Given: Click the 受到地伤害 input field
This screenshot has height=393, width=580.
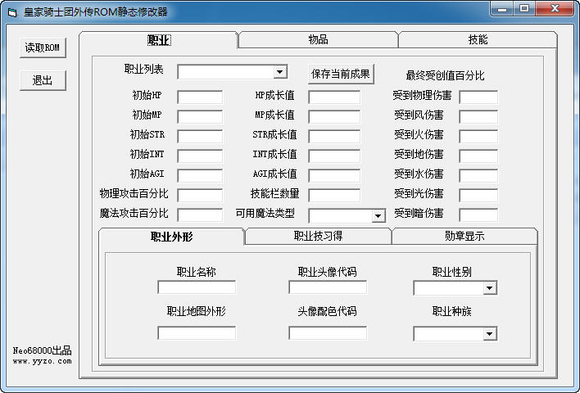Looking at the screenshot, I should [478, 156].
